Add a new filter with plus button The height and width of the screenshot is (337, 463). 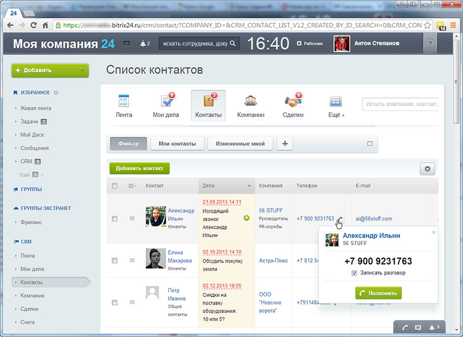pos(285,144)
